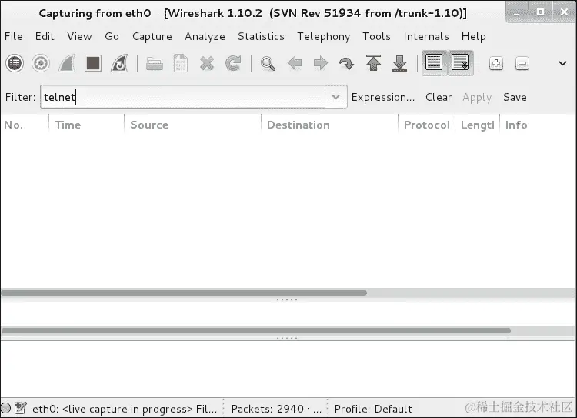Minimize the Wireshark window
577x418 pixels.
[517, 12]
